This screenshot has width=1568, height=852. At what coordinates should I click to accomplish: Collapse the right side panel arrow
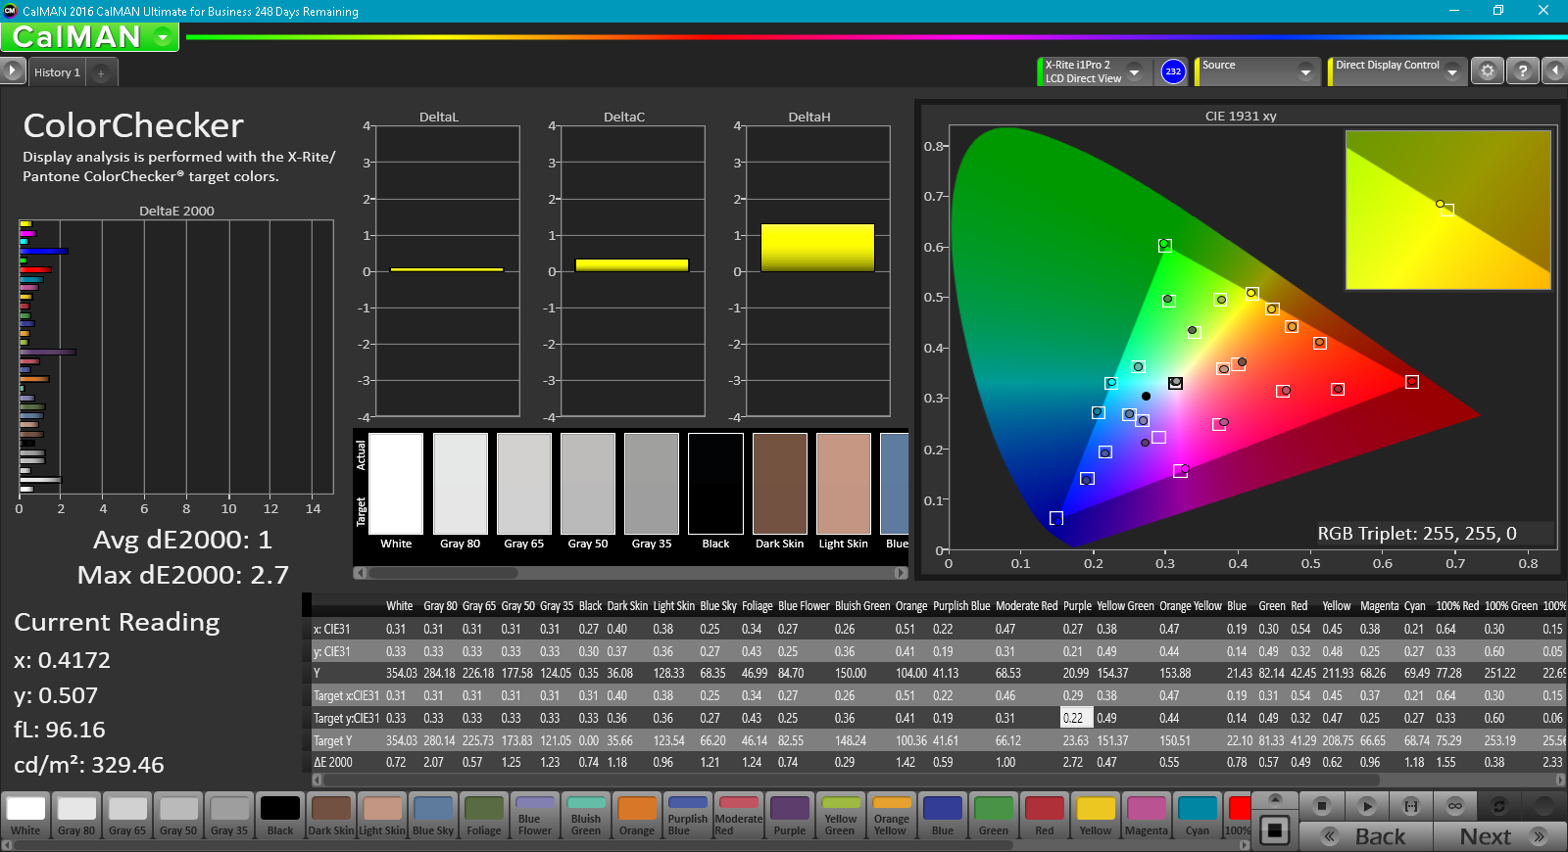1555,71
